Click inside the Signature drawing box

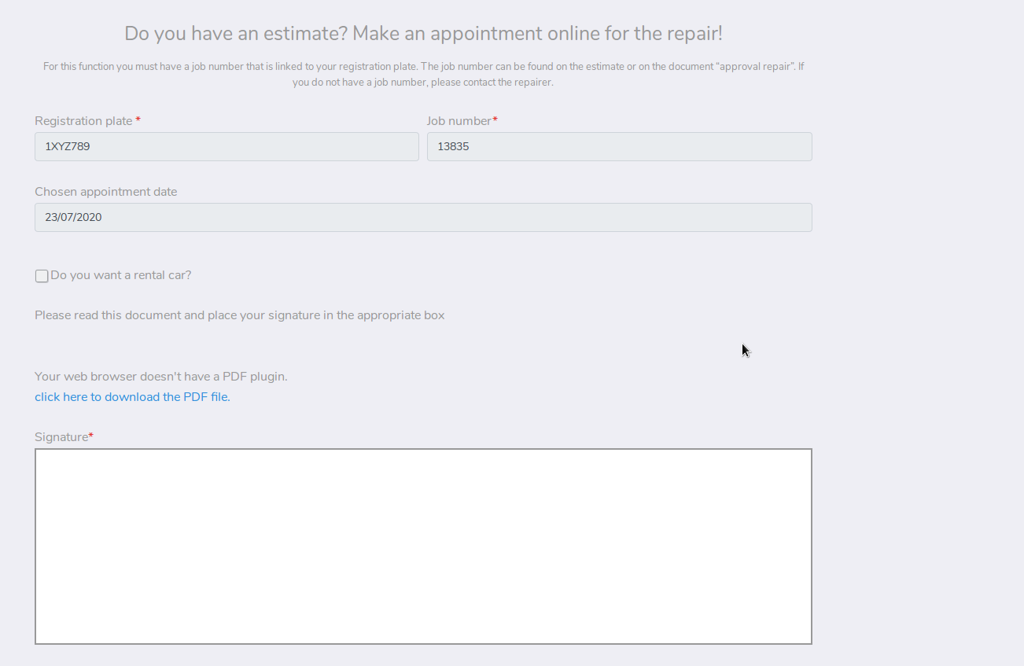point(423,546)
